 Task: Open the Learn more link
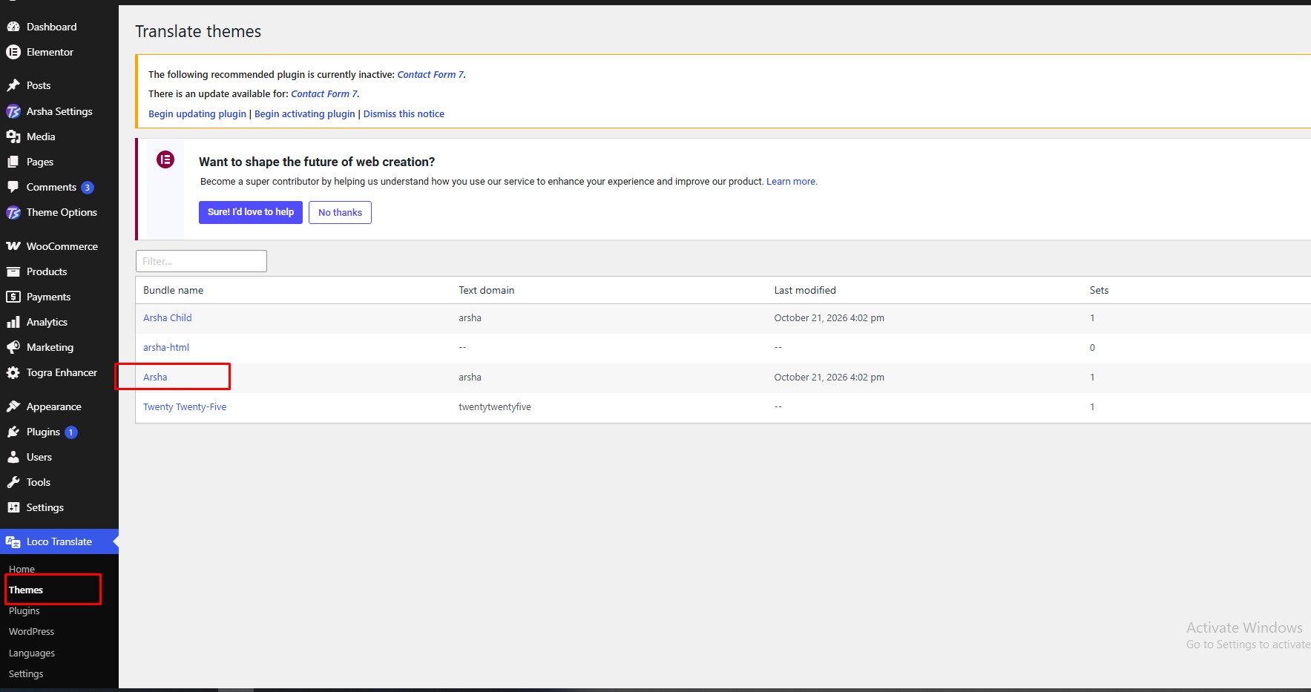tap(792, 181)
